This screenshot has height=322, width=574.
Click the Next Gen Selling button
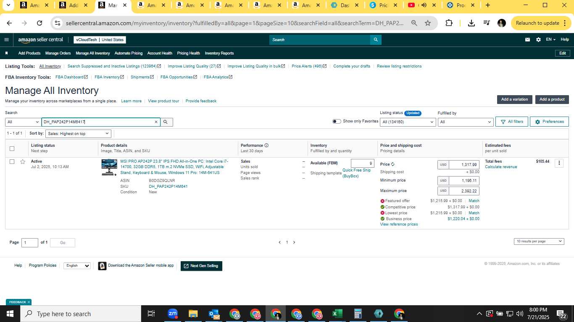point(201,266)
